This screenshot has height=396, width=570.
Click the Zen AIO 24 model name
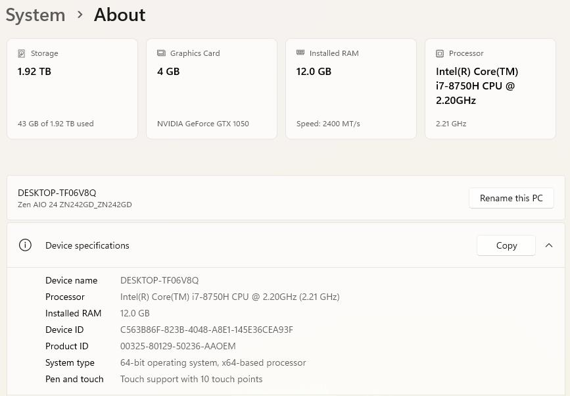click(74, 205)
